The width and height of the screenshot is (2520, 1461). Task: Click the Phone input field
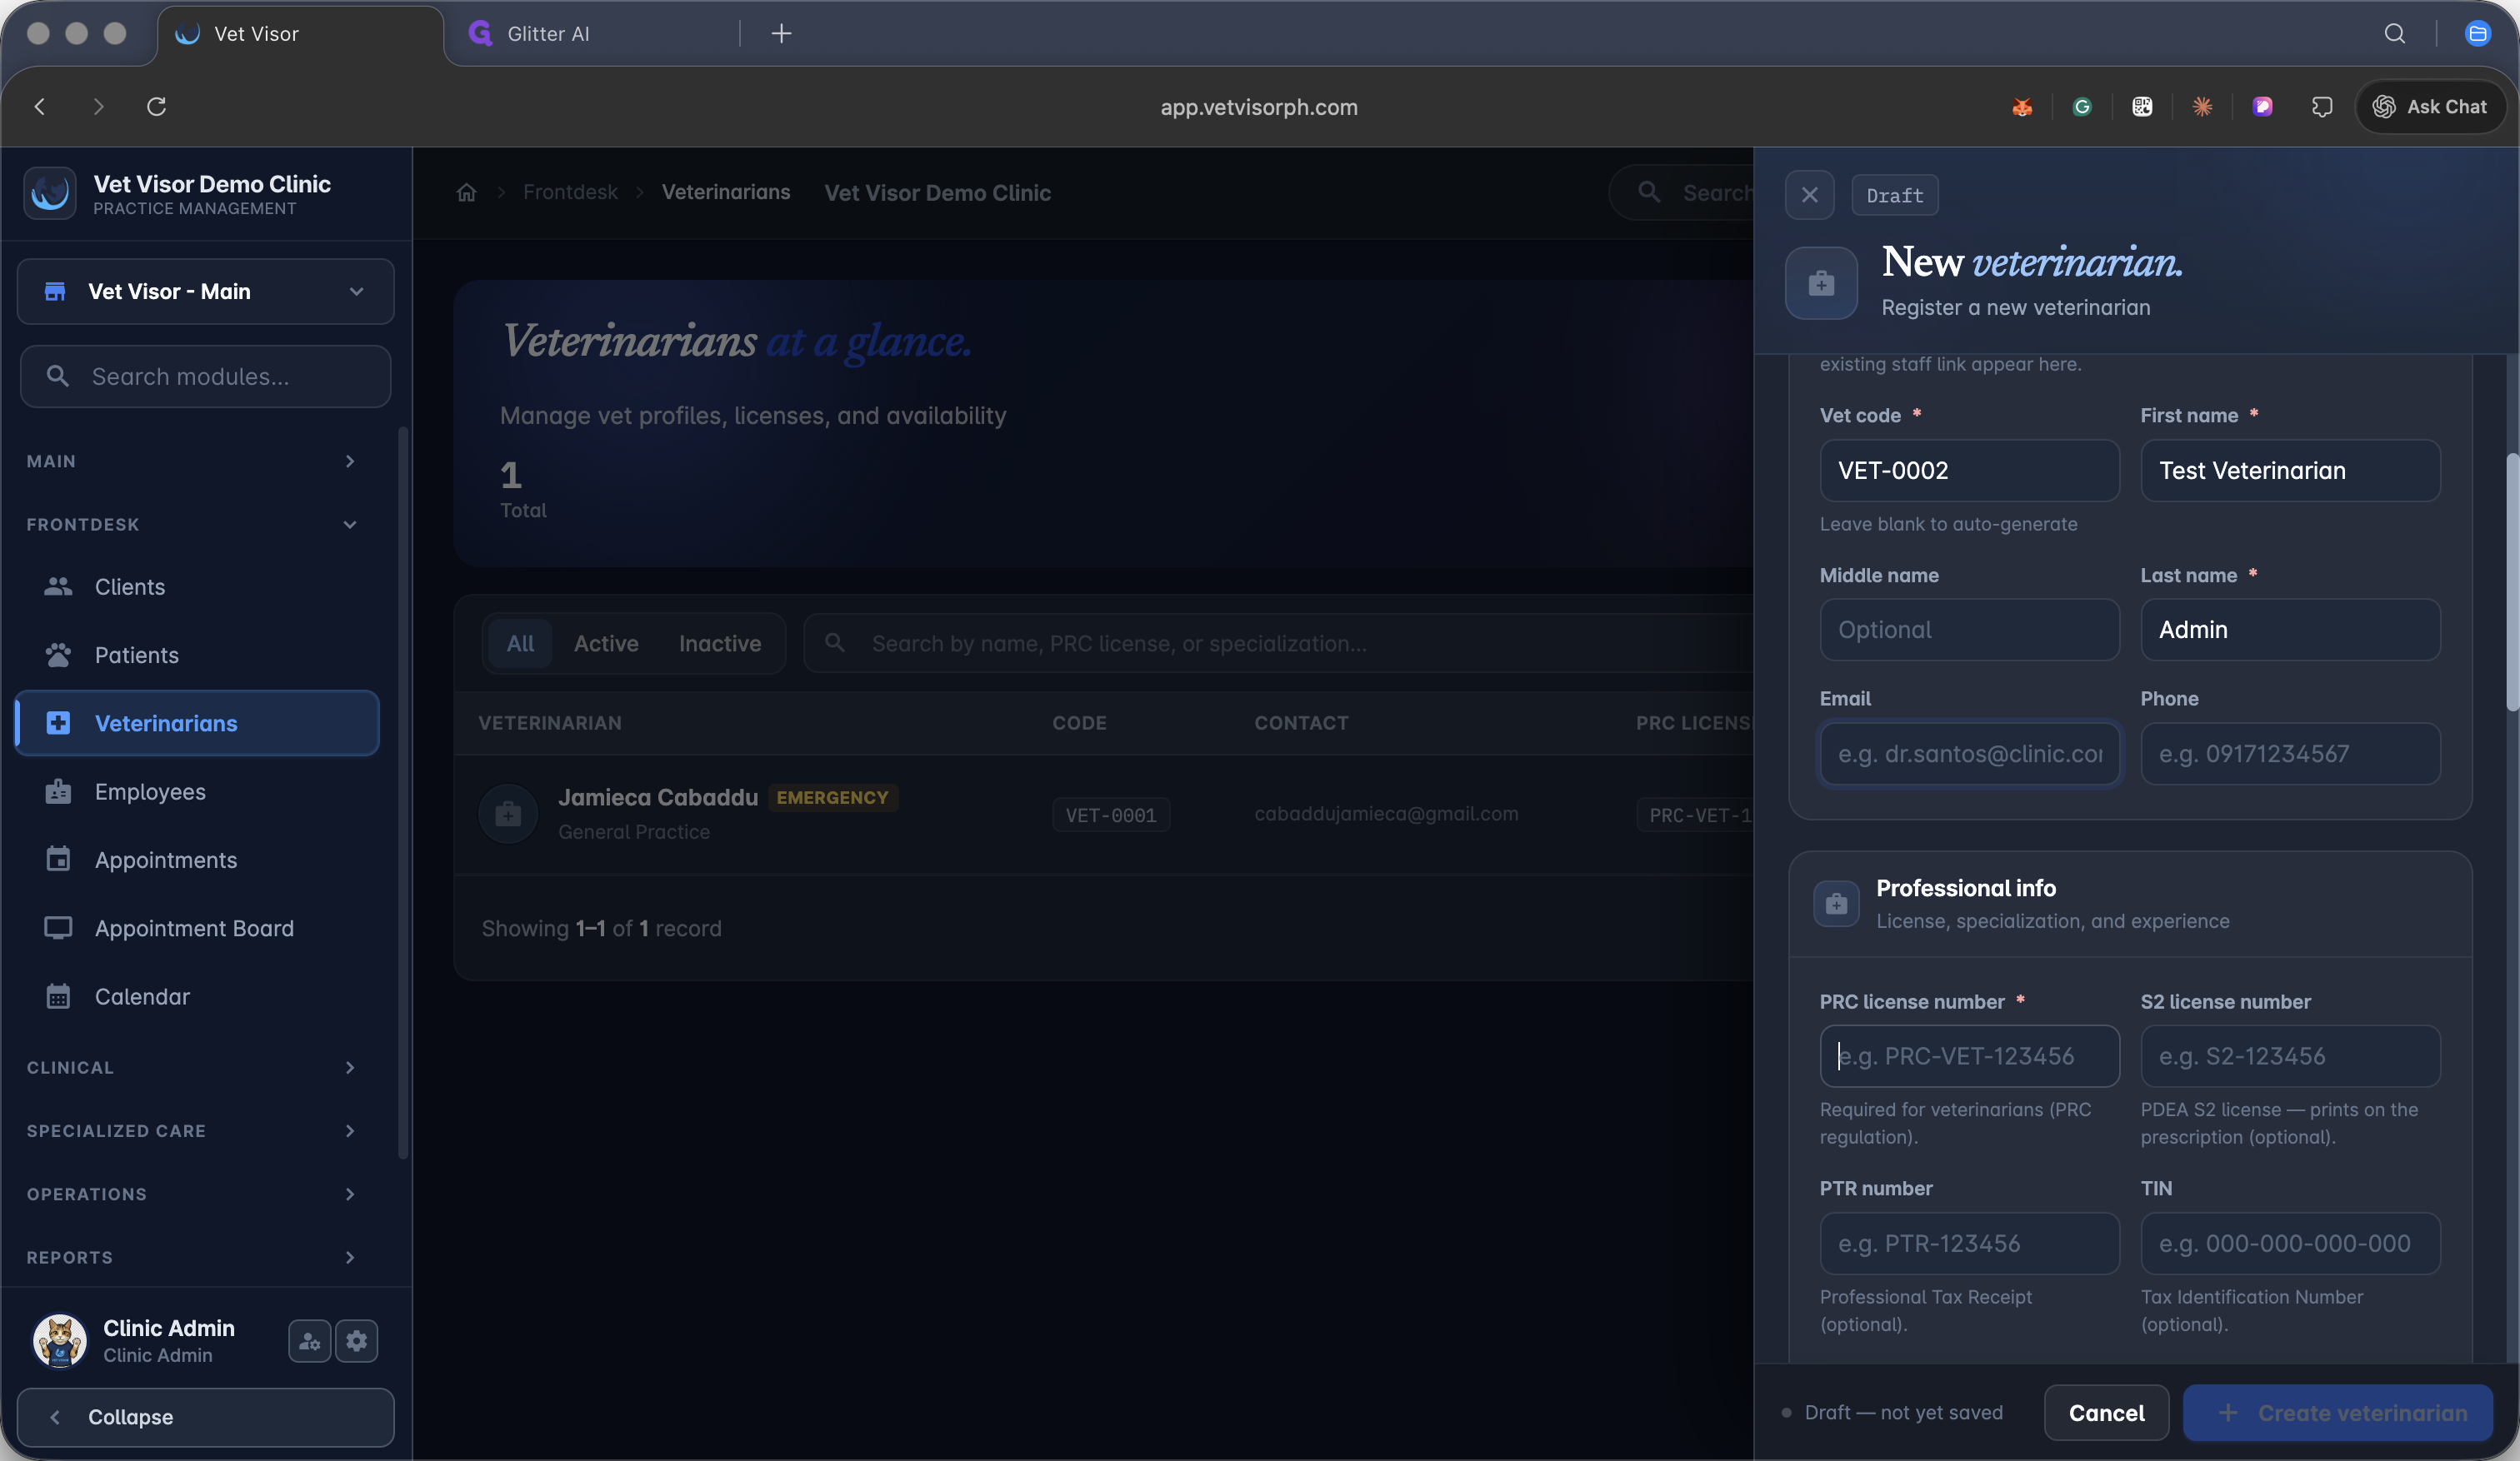point(2290,755)
